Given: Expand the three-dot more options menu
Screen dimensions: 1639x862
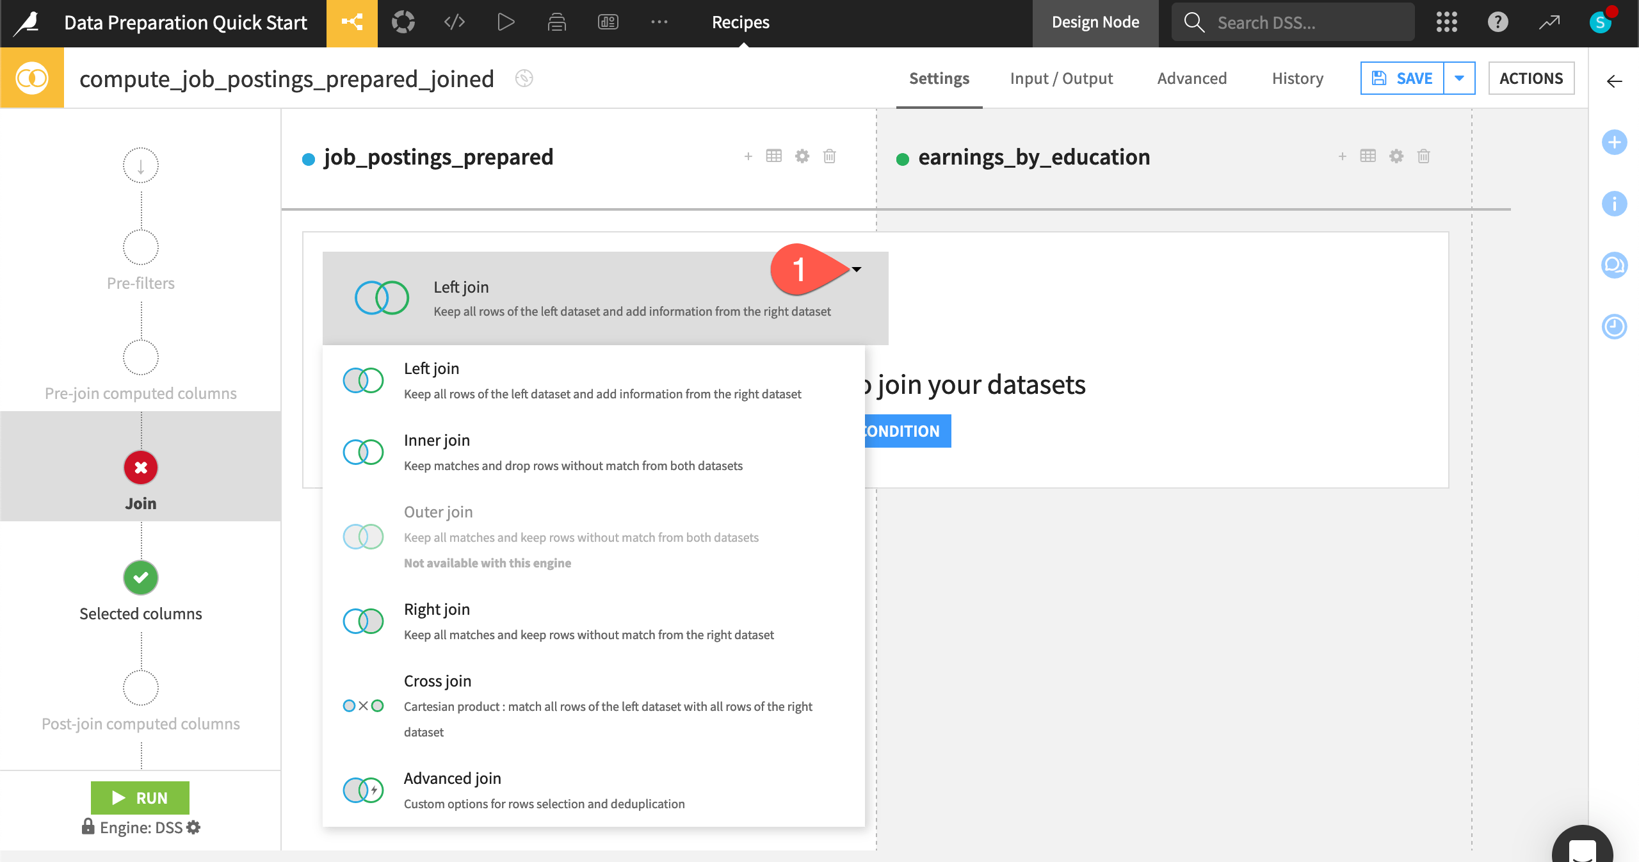Looking at the screenshot, I should (x=659, y=22).
